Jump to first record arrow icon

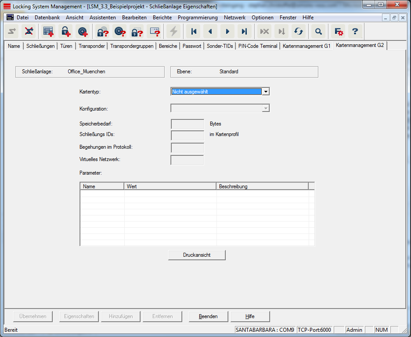coord(193,31)
